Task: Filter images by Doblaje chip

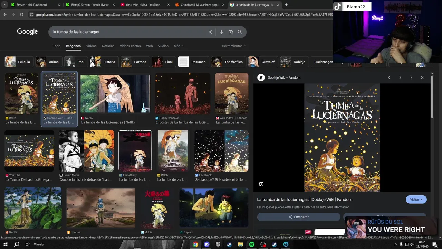Action: [x=294, y=62]
